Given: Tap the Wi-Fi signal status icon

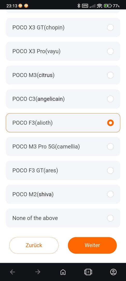Looking at the screenshot, I should tap(99, 6).
